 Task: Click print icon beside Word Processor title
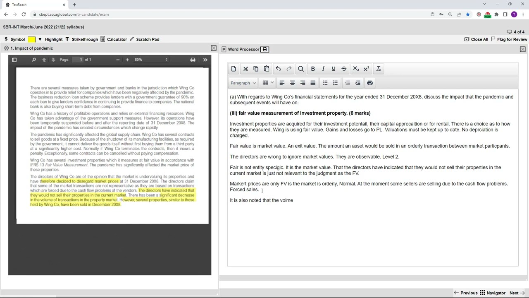point(265,49)
